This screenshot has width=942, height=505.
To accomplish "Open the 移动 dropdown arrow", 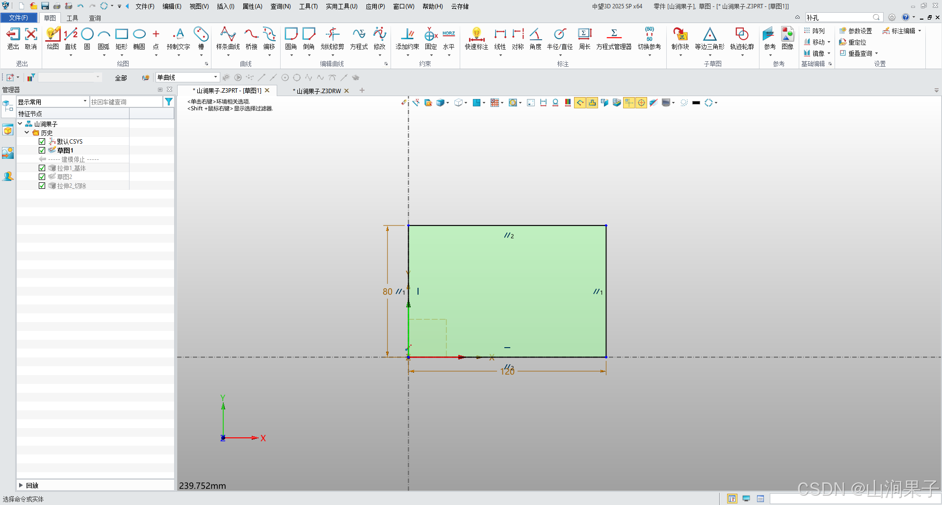I will [829, 42].
